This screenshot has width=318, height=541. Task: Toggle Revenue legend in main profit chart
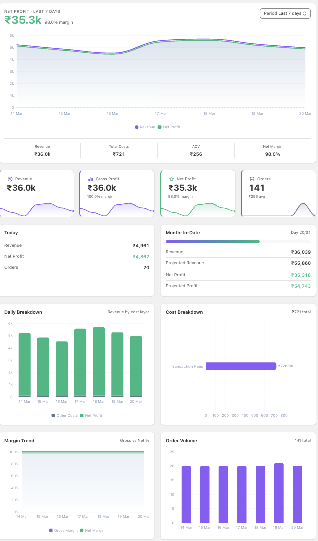click(145, 127)
